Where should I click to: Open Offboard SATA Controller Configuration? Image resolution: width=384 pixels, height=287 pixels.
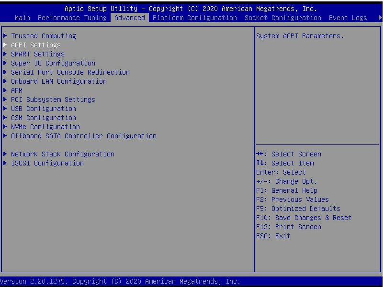(x=83, y=136)
